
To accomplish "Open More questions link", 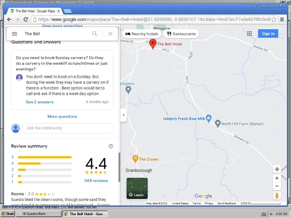I will [x=62, y=116].
